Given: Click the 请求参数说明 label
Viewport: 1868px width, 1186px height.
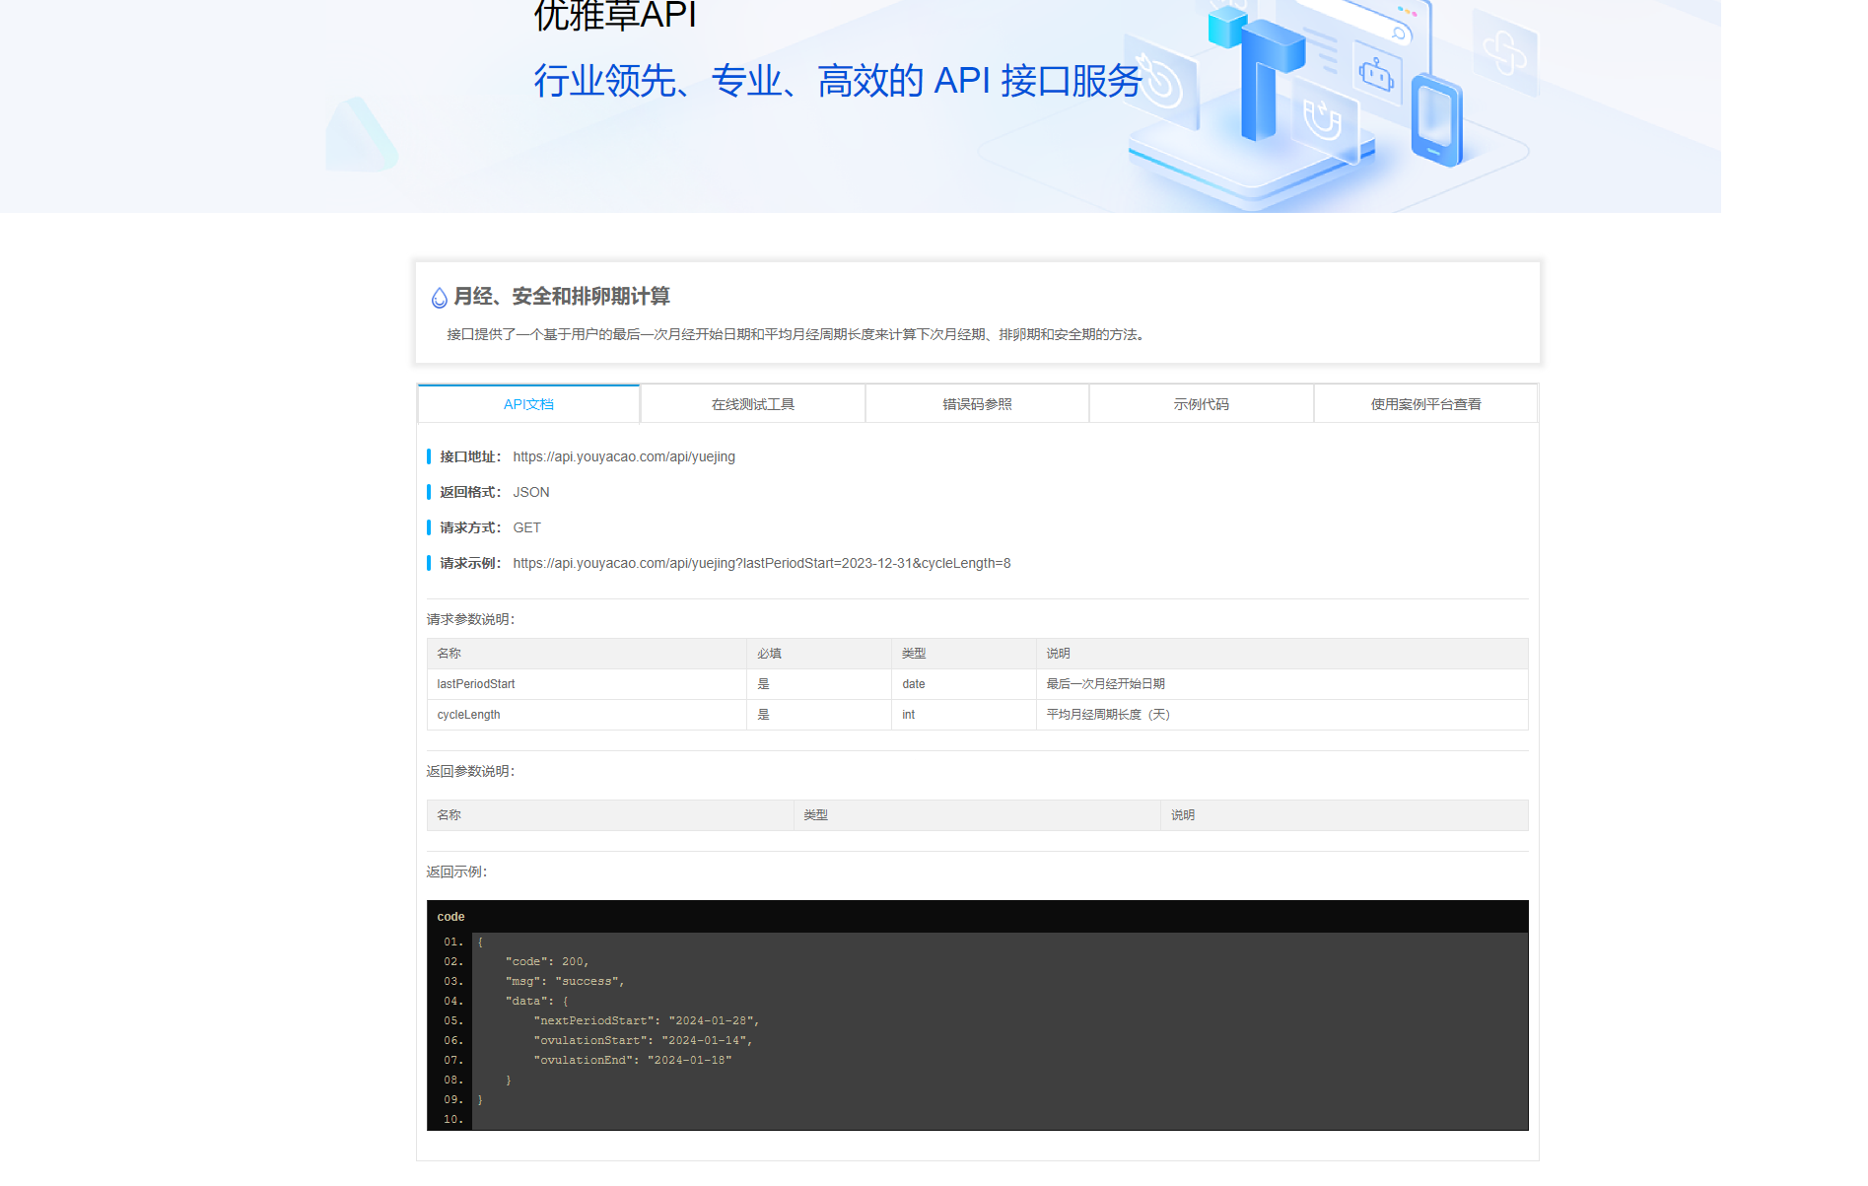Looking at the screenshot, I should pyautogui.click(x=470, y=619).
